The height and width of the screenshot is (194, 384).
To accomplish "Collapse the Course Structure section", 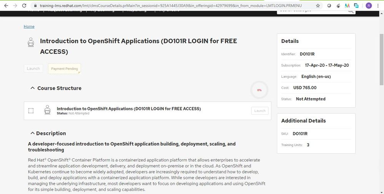I will (32, 88).
